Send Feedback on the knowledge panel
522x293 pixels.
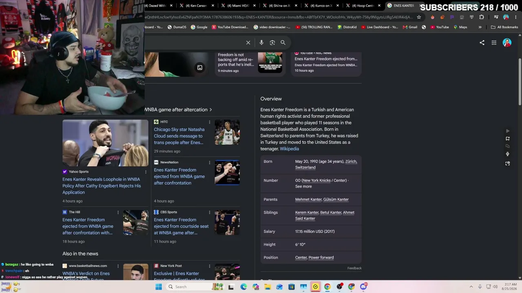pos(354,268)
